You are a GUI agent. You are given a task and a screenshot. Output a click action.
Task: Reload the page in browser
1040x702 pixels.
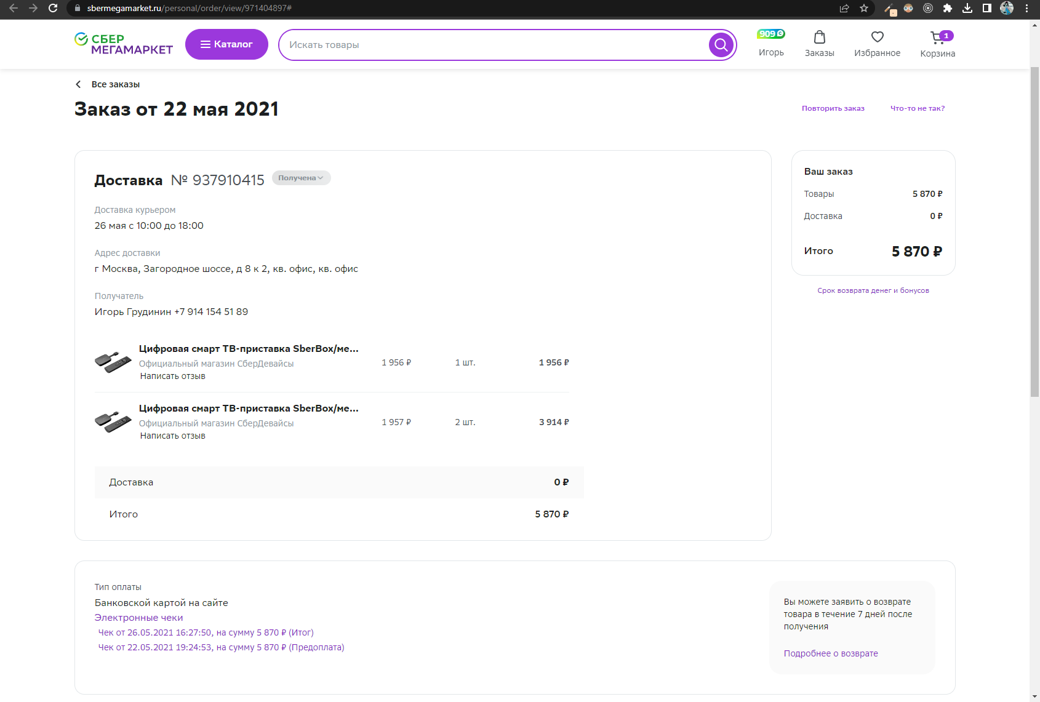(53, 8)
